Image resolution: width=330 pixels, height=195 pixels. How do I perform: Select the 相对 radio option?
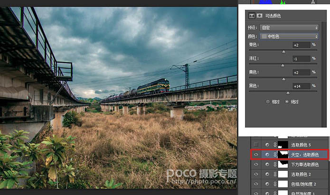[x=268, y=102]
